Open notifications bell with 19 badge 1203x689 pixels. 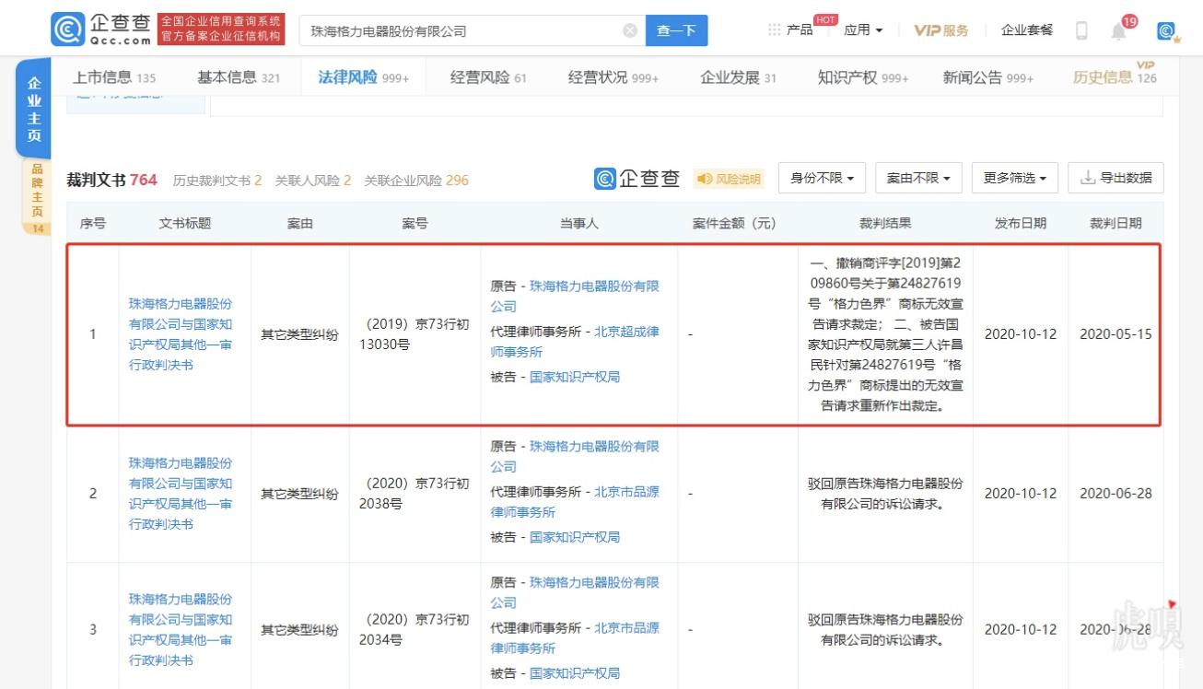[1118, 31]
